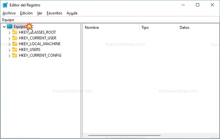Click the Tipo column header
Viewport: 220px width, 139px height.
[x=158, y=28]
